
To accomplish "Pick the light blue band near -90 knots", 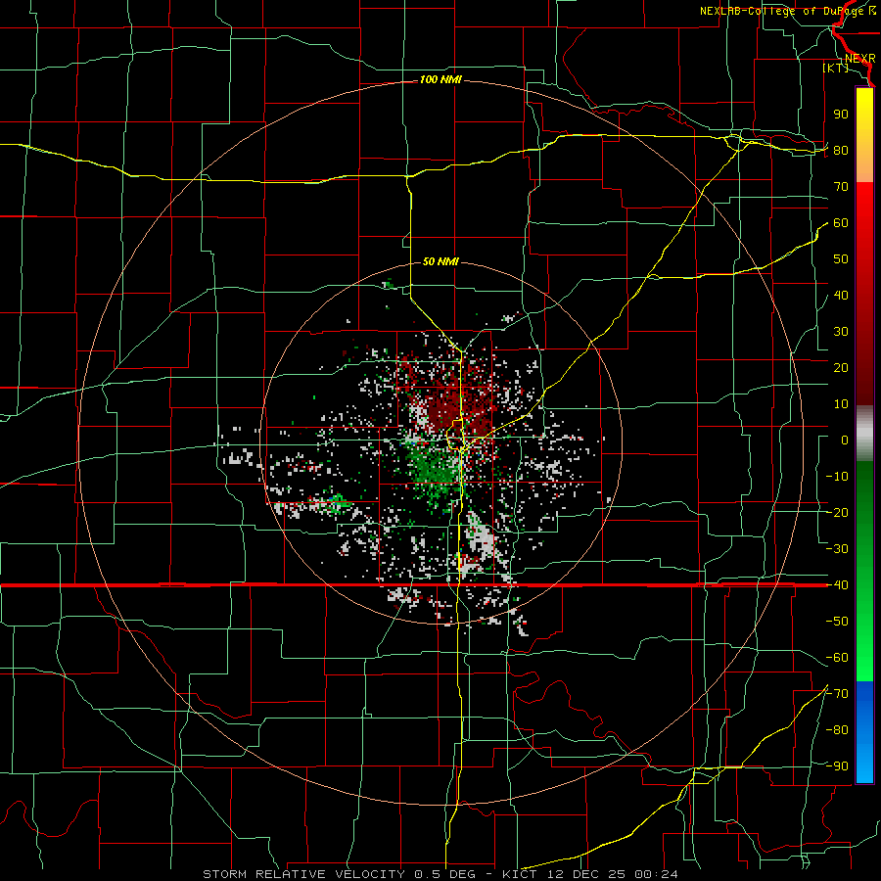I will tap(864, 762).
